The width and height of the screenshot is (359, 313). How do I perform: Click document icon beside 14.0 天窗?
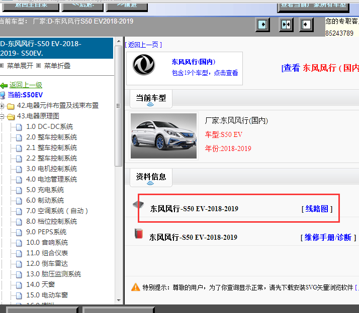click(19, 285)
